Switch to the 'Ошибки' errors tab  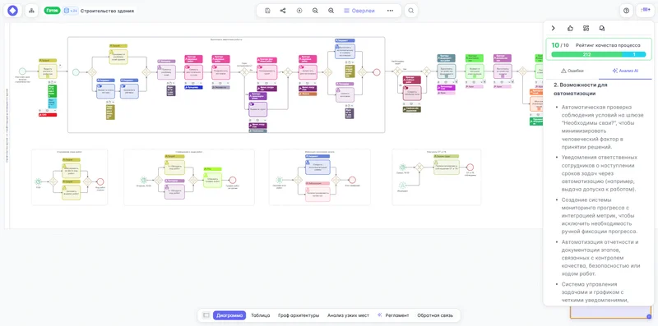coord(572,71)
